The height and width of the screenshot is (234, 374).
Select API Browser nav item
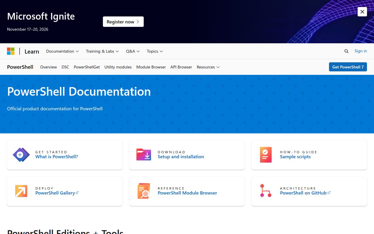click(181, 67)
